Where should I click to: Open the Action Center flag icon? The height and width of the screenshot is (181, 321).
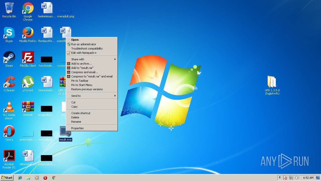[x=285, y=178]
